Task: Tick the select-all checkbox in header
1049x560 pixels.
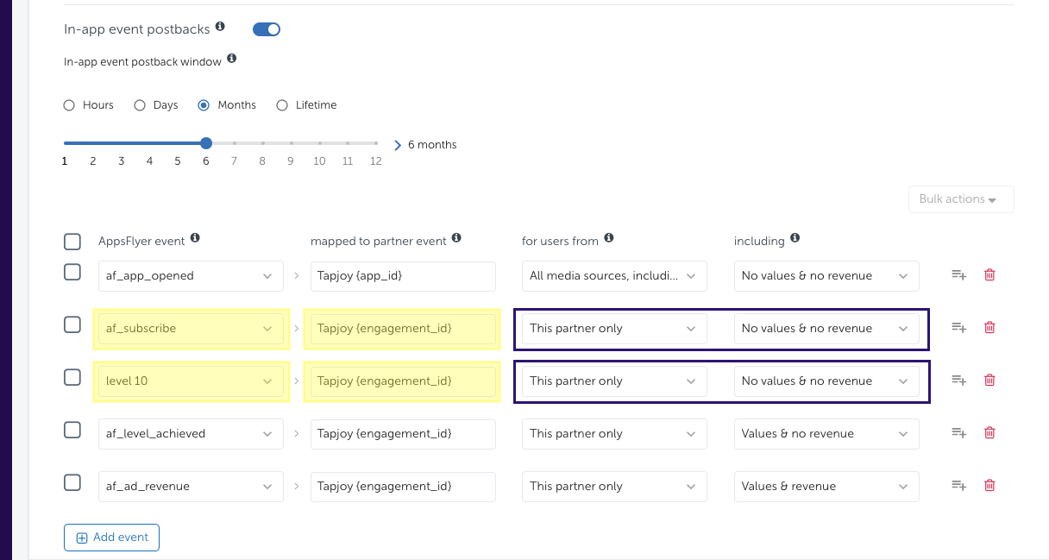Action: pos(73,242)
